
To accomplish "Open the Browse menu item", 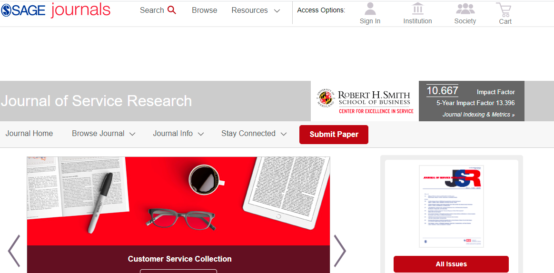I will point(205,10).
